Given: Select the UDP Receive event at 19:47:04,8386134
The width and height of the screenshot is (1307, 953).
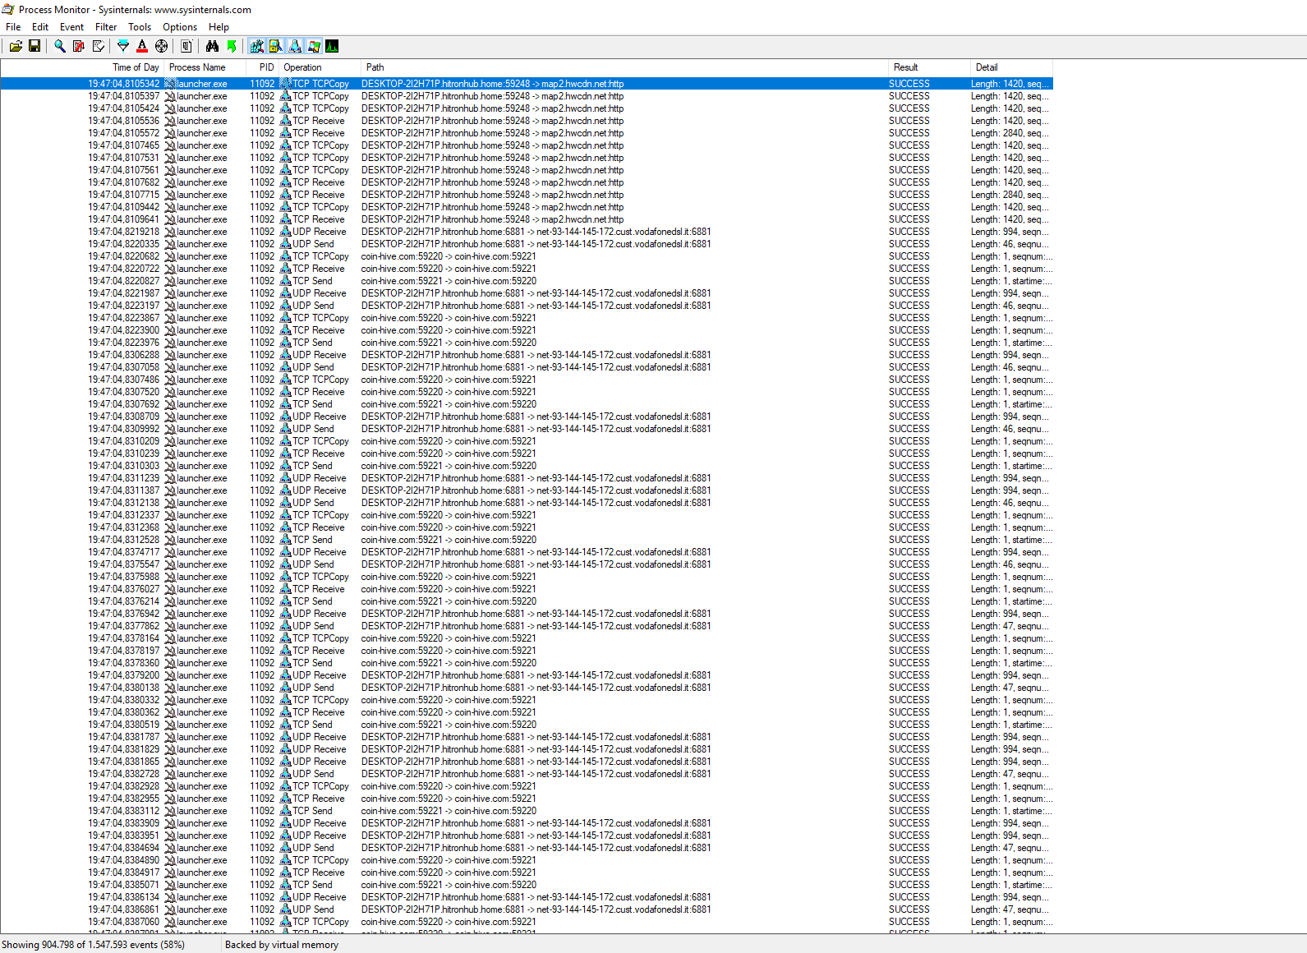Looking at the screenshot, I should point(526,897).
